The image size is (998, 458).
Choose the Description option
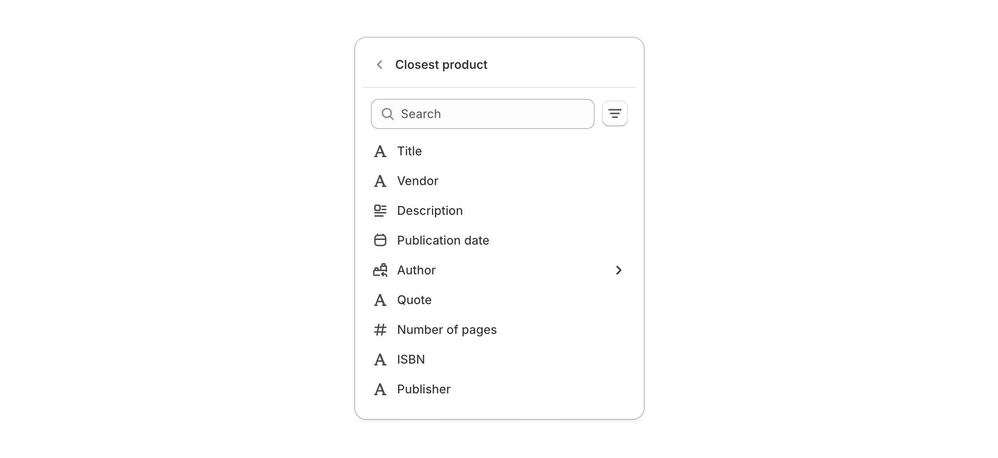click(430, 211)
